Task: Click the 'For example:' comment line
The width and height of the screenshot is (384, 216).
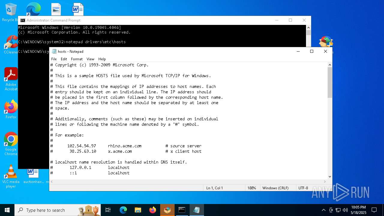Action: [67, 135]
